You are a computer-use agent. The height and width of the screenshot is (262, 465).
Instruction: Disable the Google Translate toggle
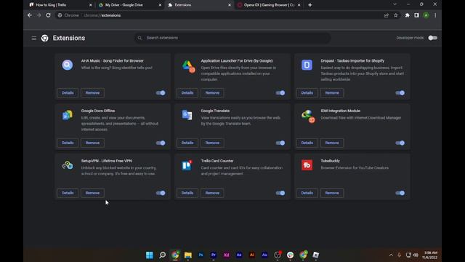pyautogui.click(x=280, y=143)
